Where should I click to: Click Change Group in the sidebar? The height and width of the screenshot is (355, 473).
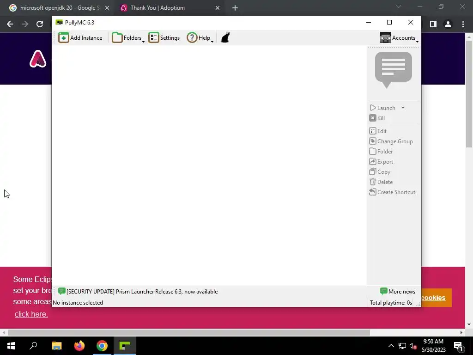point(391,141)
